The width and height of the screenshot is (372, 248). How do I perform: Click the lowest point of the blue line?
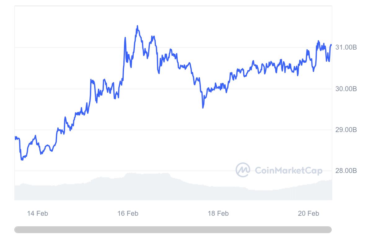point(22,160)
